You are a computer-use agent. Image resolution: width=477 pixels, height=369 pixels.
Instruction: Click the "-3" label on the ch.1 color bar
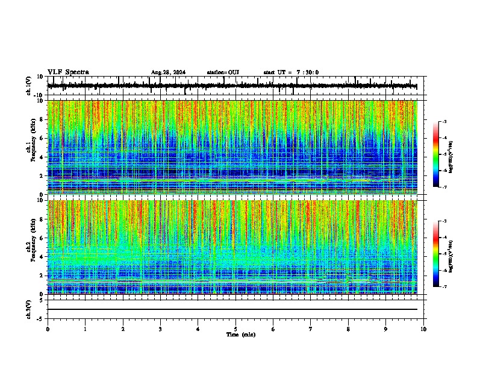(x=444, y=121)
